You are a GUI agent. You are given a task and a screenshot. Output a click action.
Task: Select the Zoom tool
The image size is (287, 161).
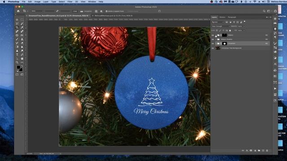point(17,63)
